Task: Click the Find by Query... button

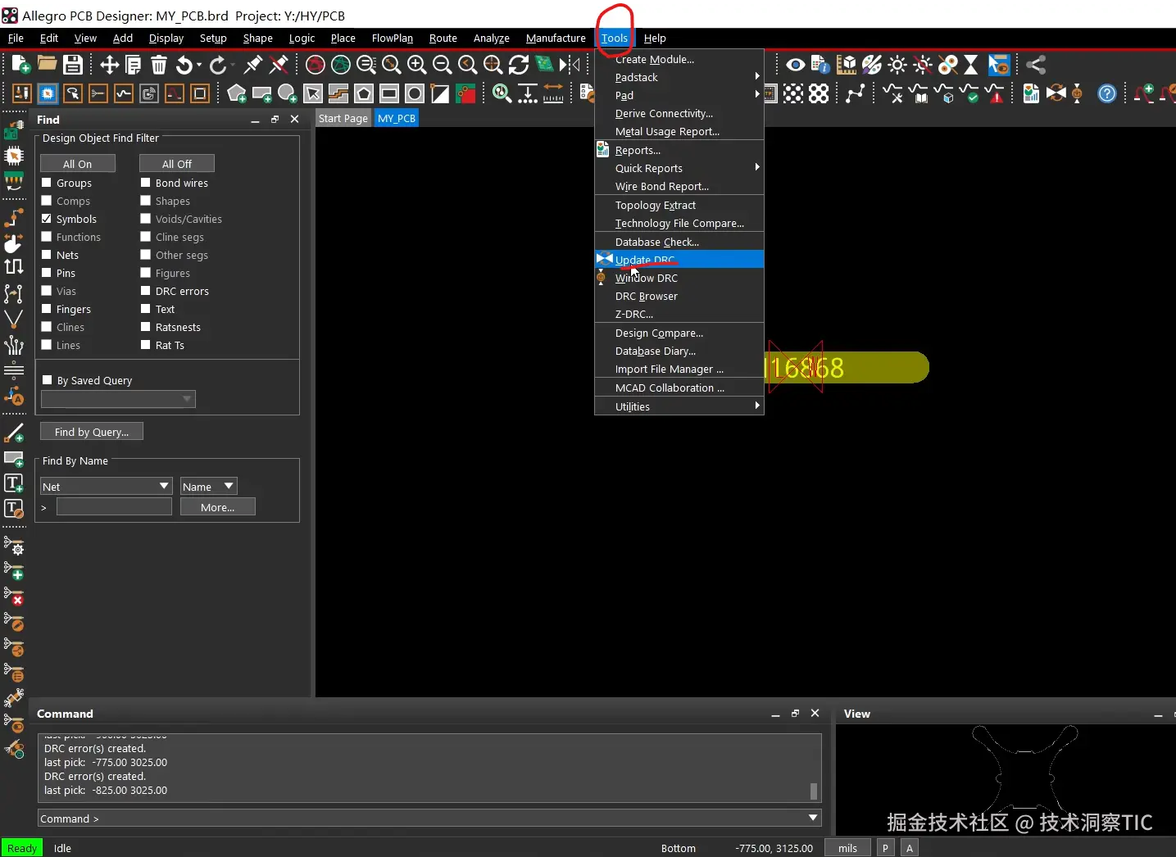Action: pos(92,432)
